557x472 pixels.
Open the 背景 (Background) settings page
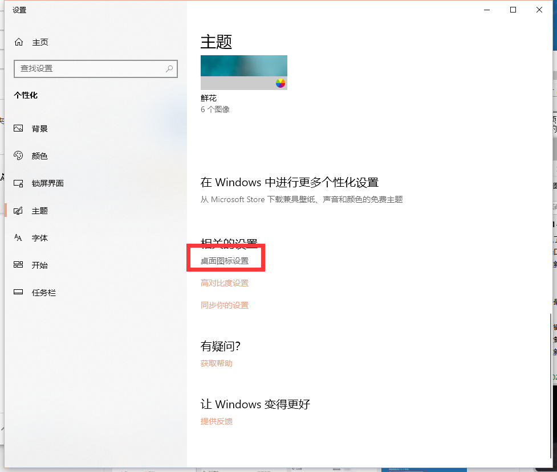click(x=40, y=128)
